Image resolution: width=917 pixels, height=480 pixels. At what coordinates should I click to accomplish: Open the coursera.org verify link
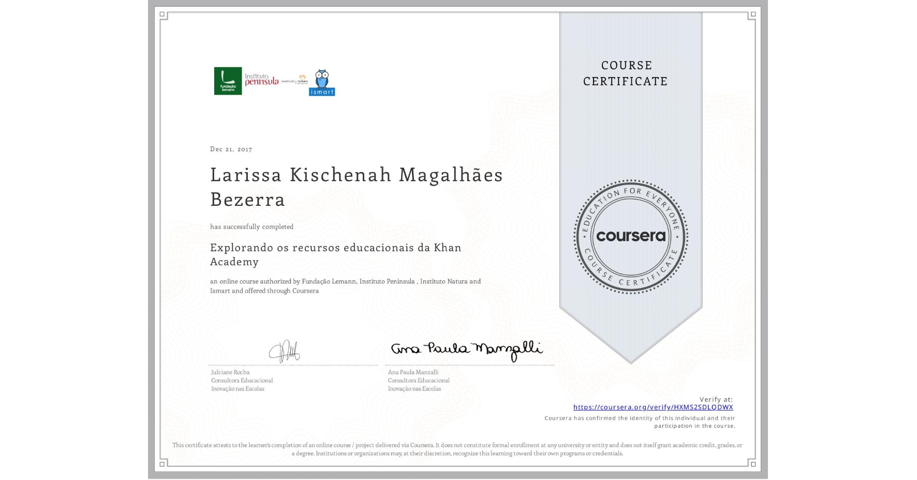tap(653, 407)
